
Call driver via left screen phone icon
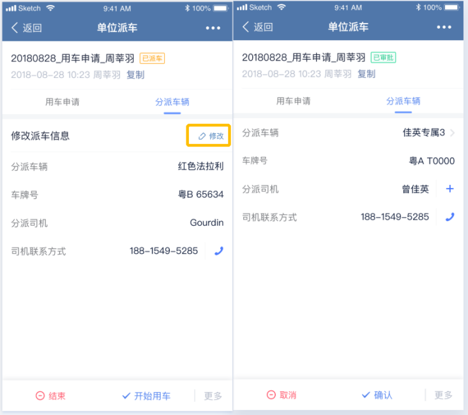pyautogui.click(x=219, y=251)
